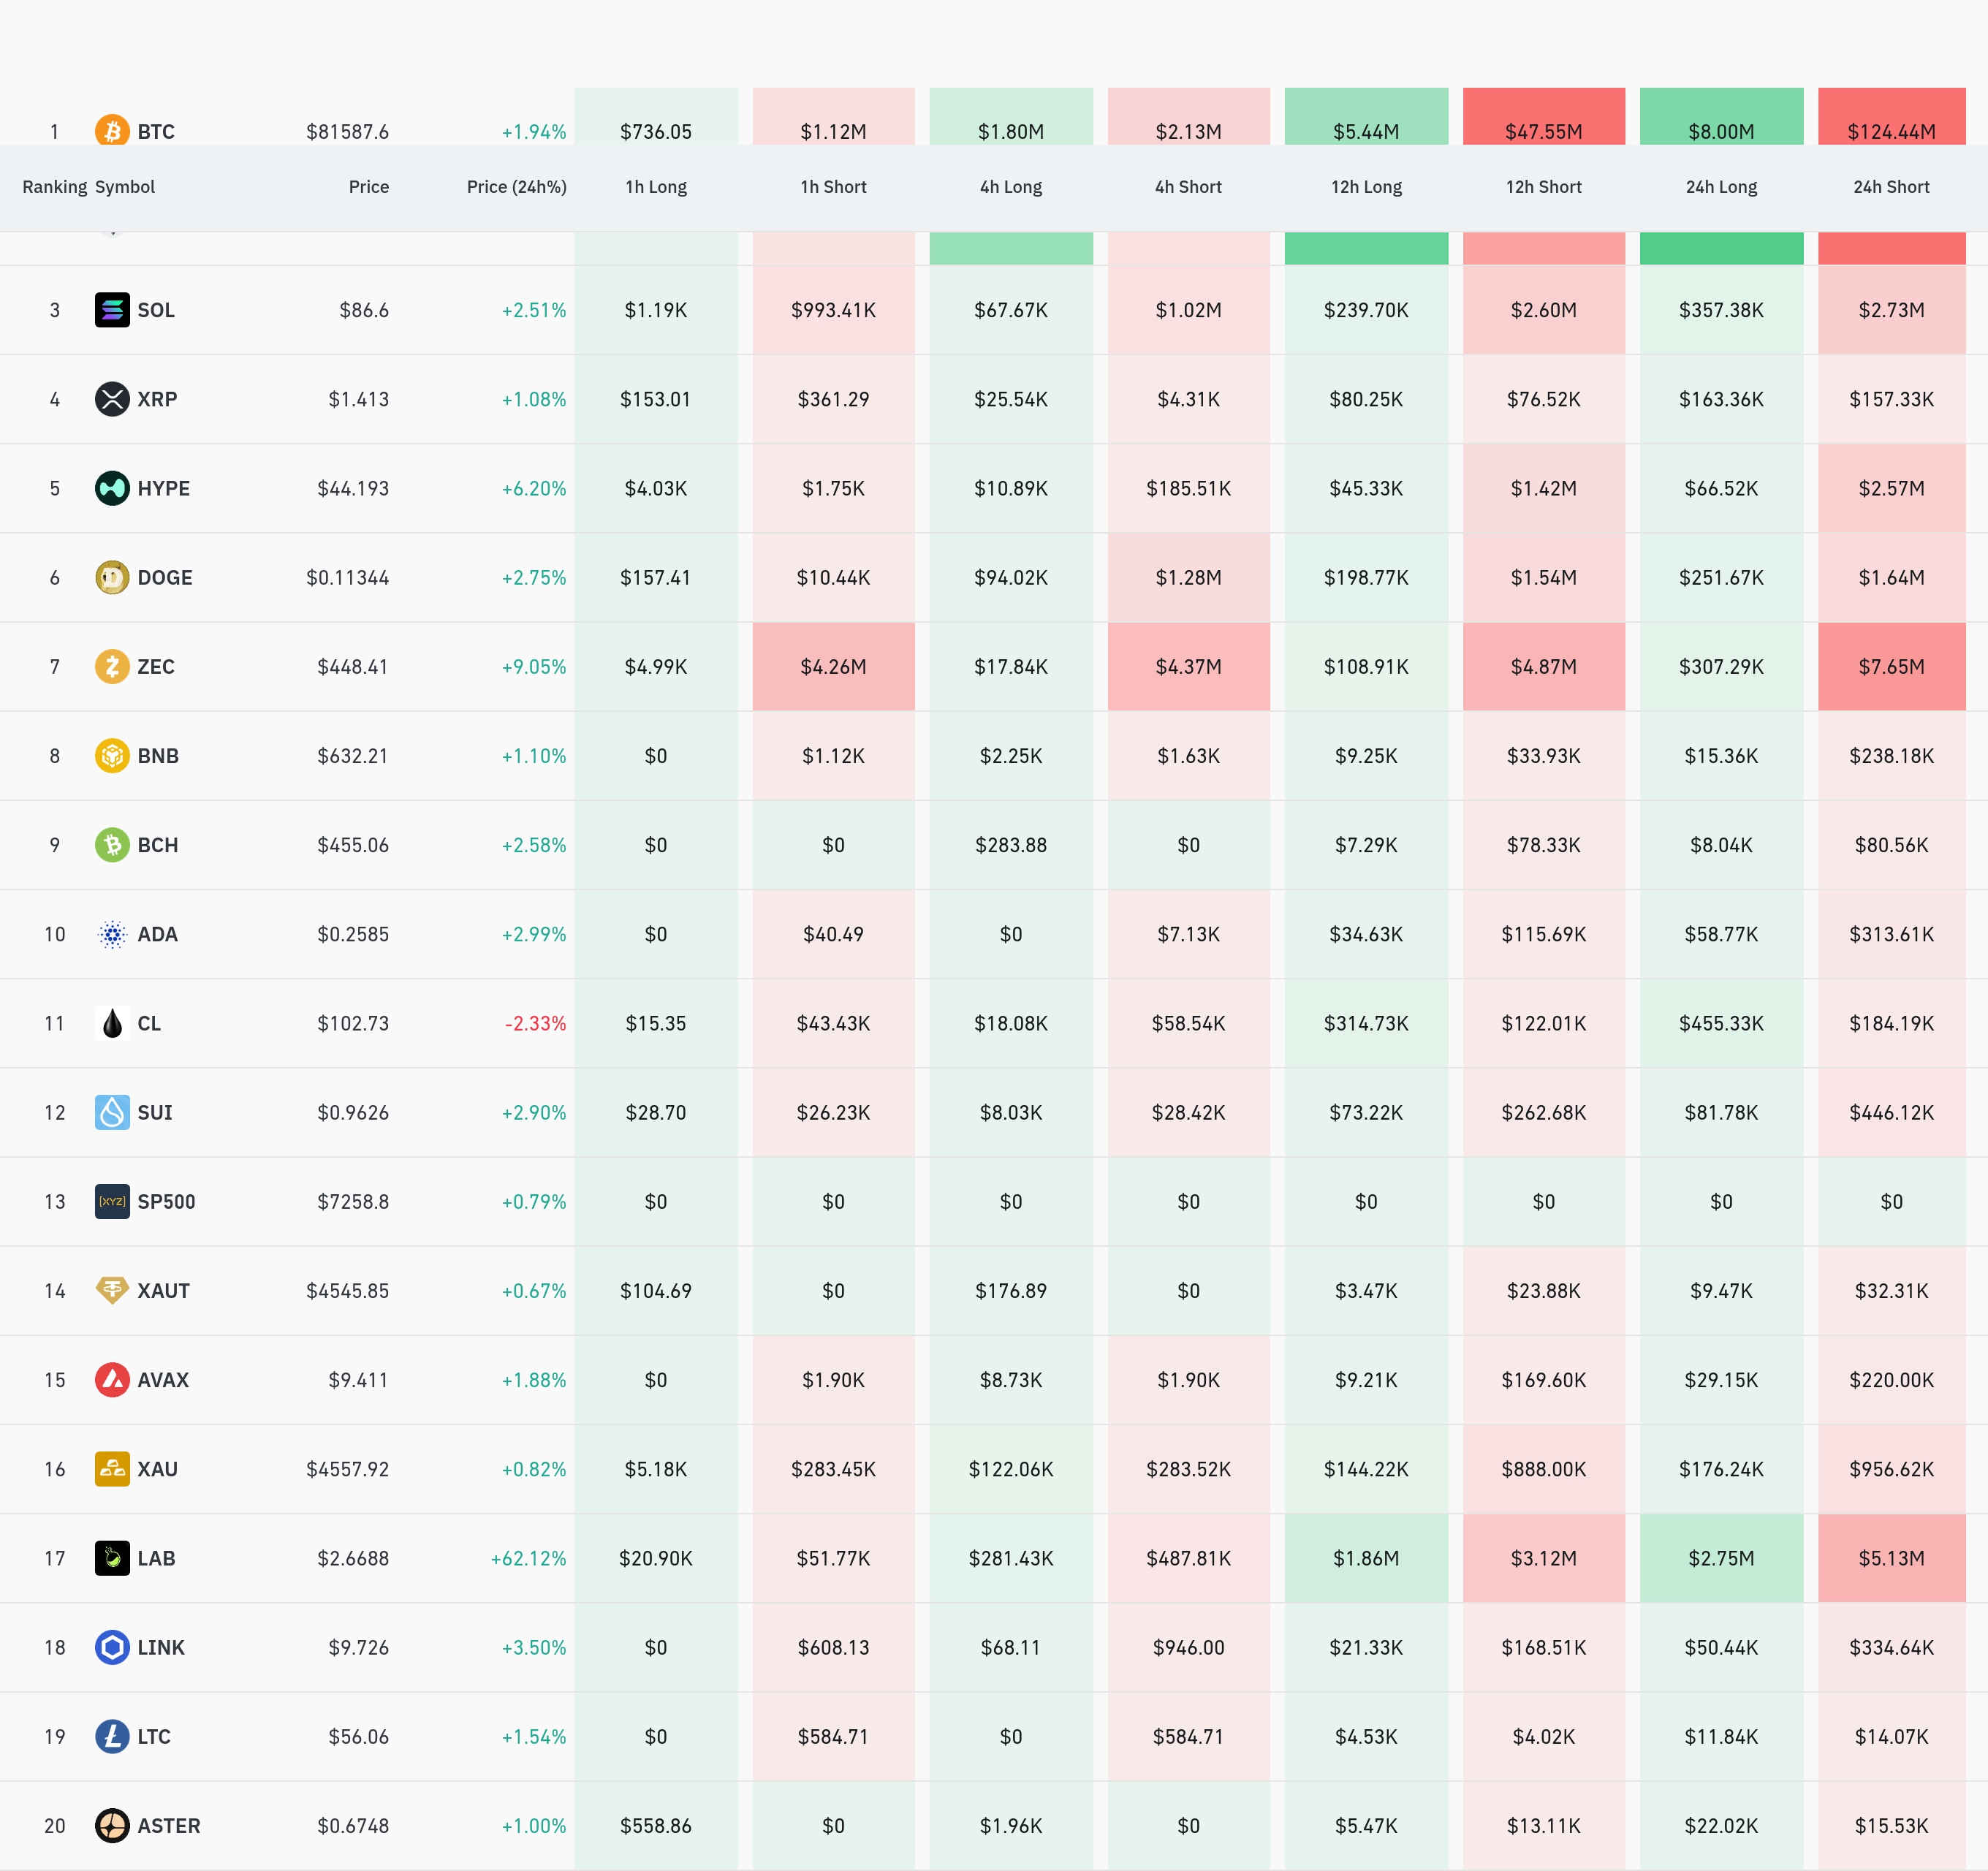
Task: Open the ASTER symbol link
Action: [169, 1825]
